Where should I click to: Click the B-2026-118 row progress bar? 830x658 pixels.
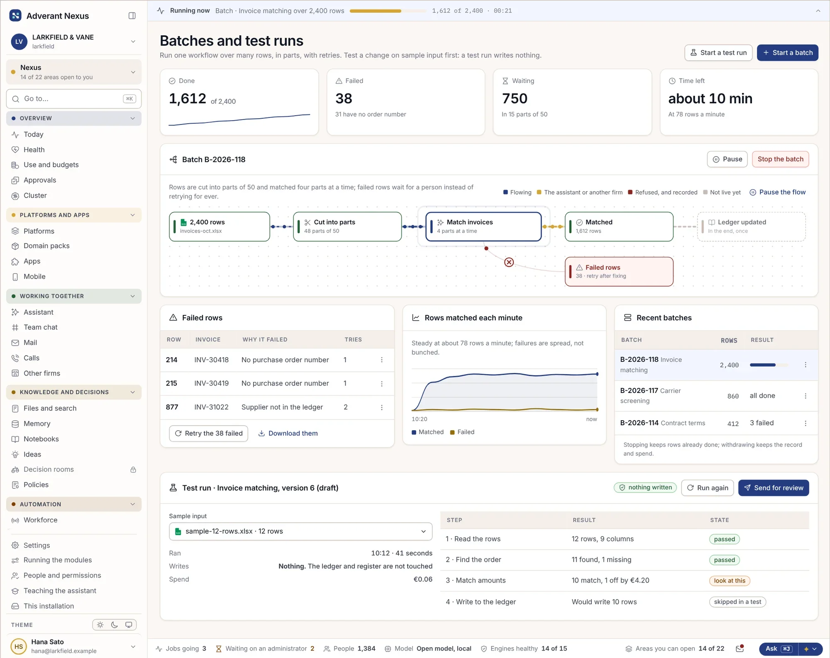pos(769,365)
